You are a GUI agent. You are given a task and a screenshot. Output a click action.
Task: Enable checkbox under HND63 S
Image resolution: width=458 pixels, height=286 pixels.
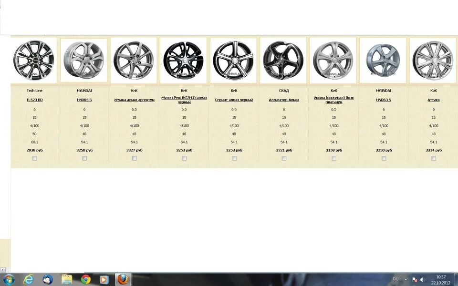384,158
